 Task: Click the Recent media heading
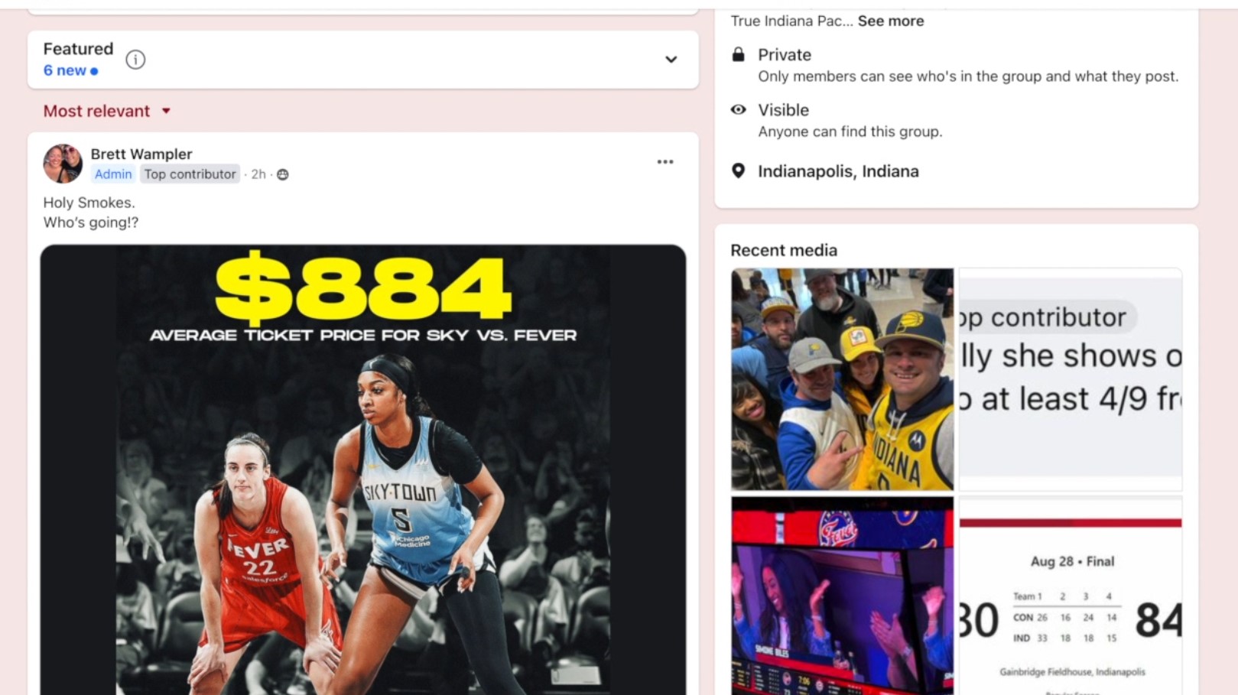(x=784, y=250)
